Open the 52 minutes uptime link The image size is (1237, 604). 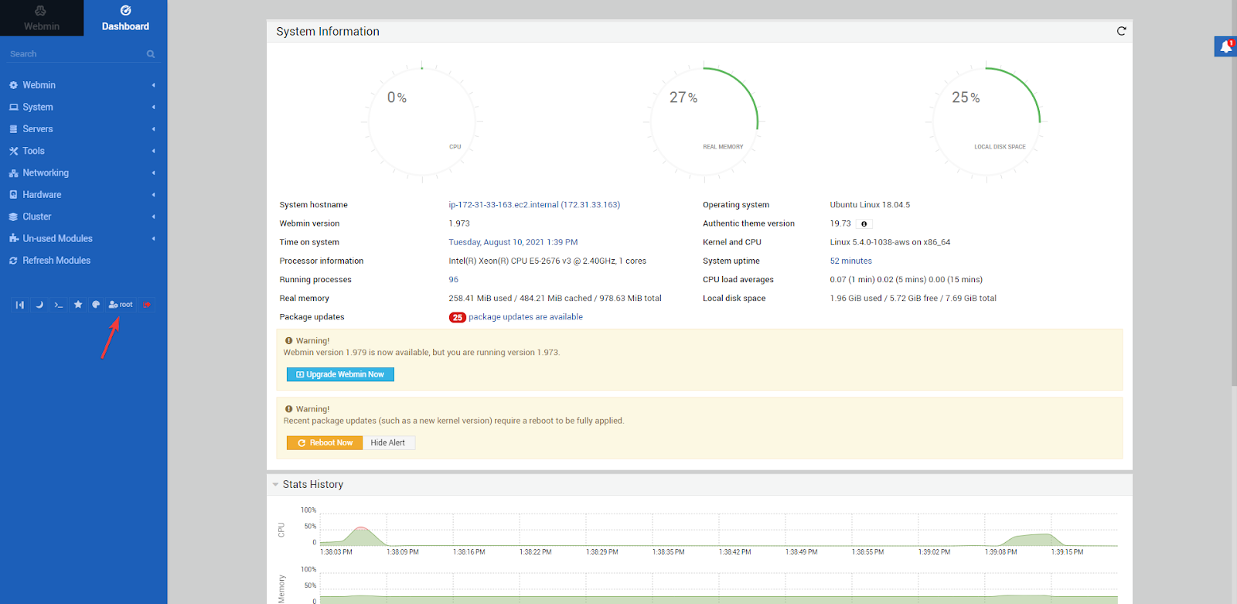point(851,261)
